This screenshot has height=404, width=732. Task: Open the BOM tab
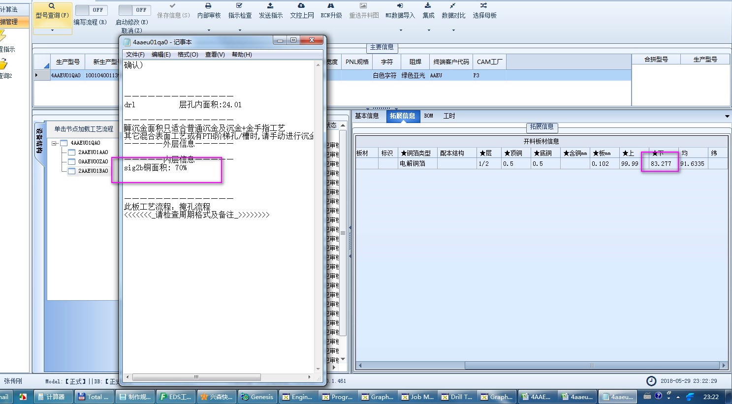coord(429,116)
